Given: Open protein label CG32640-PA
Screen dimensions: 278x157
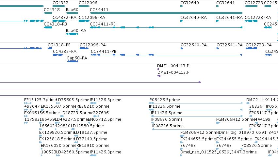Looking at the screenshot, I should pos(194,45).
